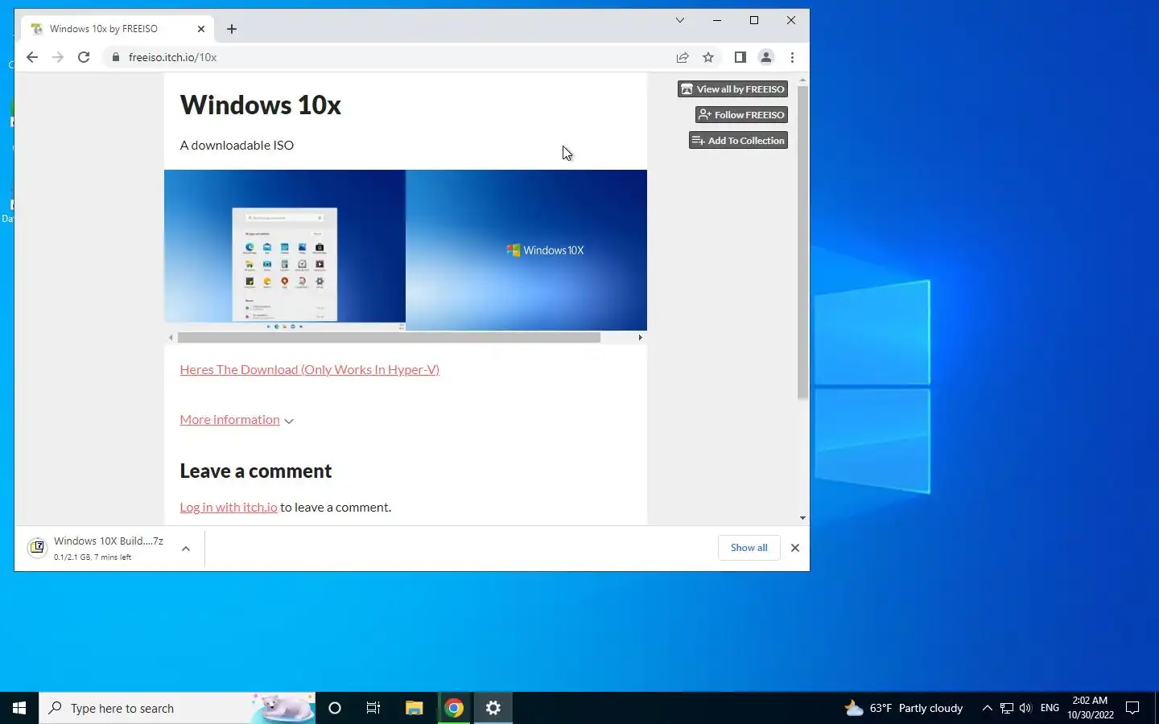Screen dimensions: 1159x724
Task: Open Chrome three-dot menu
Action: pos(793,57)
